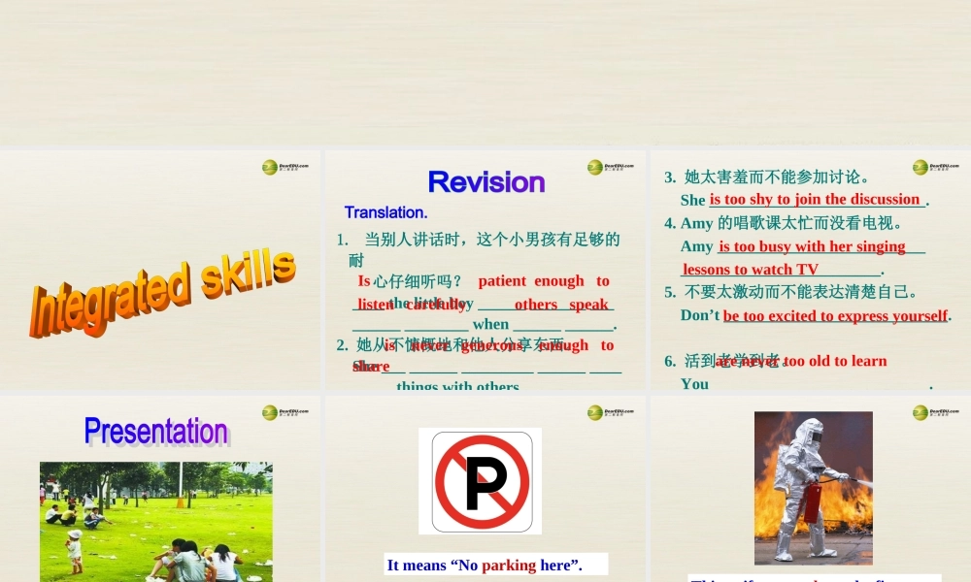Select the firefighter photo

[x=814, y=488]
